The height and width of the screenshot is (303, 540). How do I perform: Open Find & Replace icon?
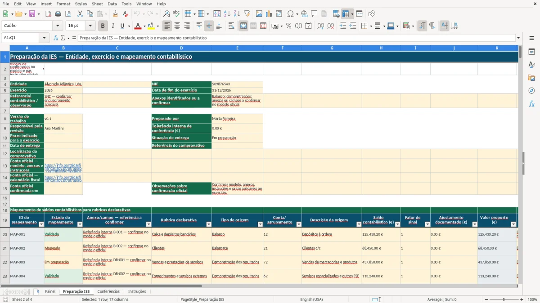pos(166,14)
